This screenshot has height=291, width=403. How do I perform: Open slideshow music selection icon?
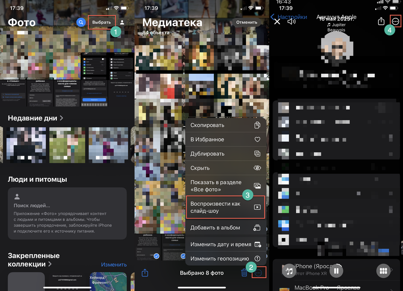[x=289, y=271]
